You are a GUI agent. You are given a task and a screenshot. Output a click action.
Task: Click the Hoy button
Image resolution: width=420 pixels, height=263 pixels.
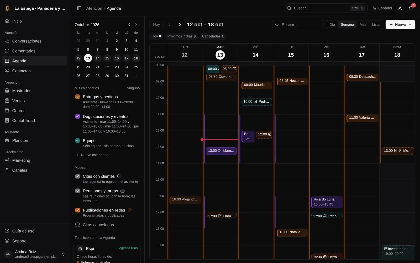click(x=156, y=24)
